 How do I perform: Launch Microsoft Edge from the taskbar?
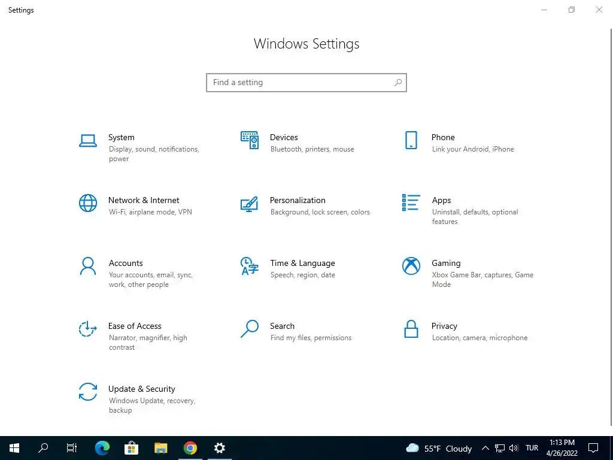[102, 448]
